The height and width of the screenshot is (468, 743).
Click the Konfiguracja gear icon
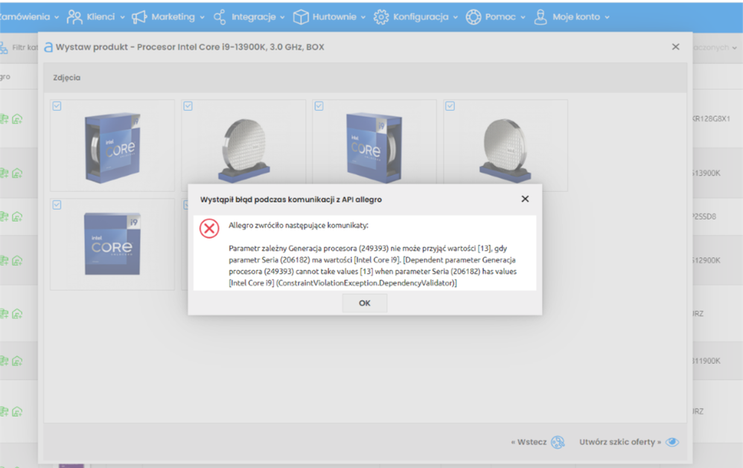pyautogui.click(x=381, y=17)
